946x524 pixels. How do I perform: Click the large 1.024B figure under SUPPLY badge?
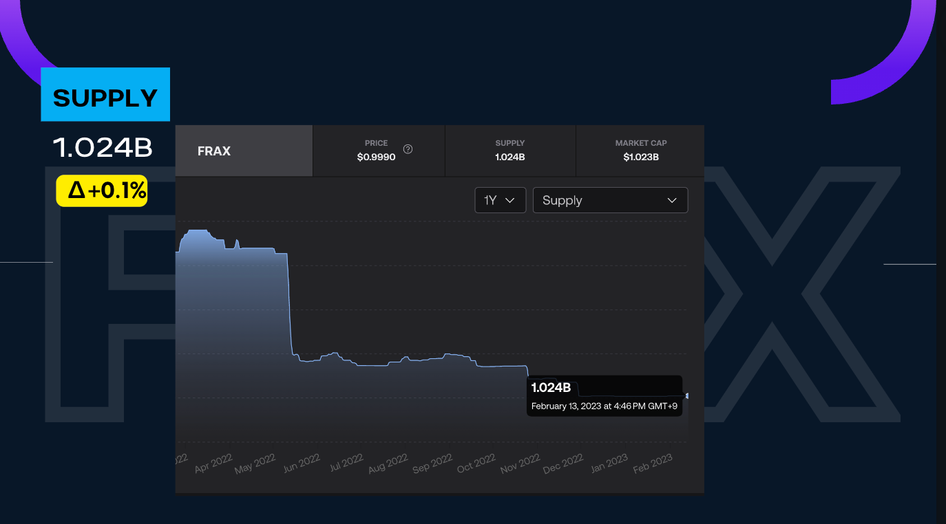[x=103, y=147]
